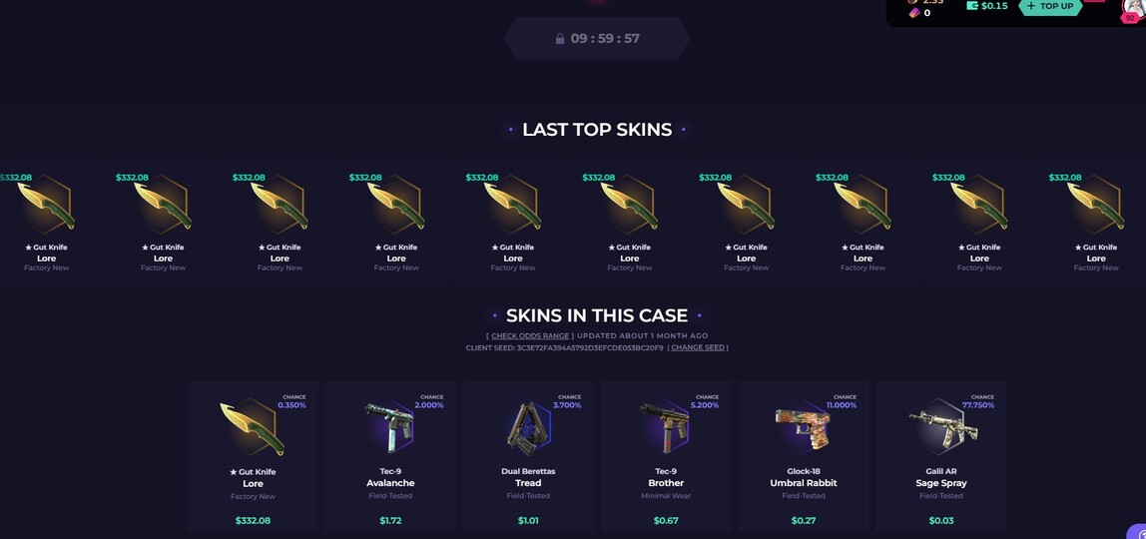Click the TOP UP button
Image resolution: width=1146 pixels, height=539 pixels.
(x=1051, y=6)
